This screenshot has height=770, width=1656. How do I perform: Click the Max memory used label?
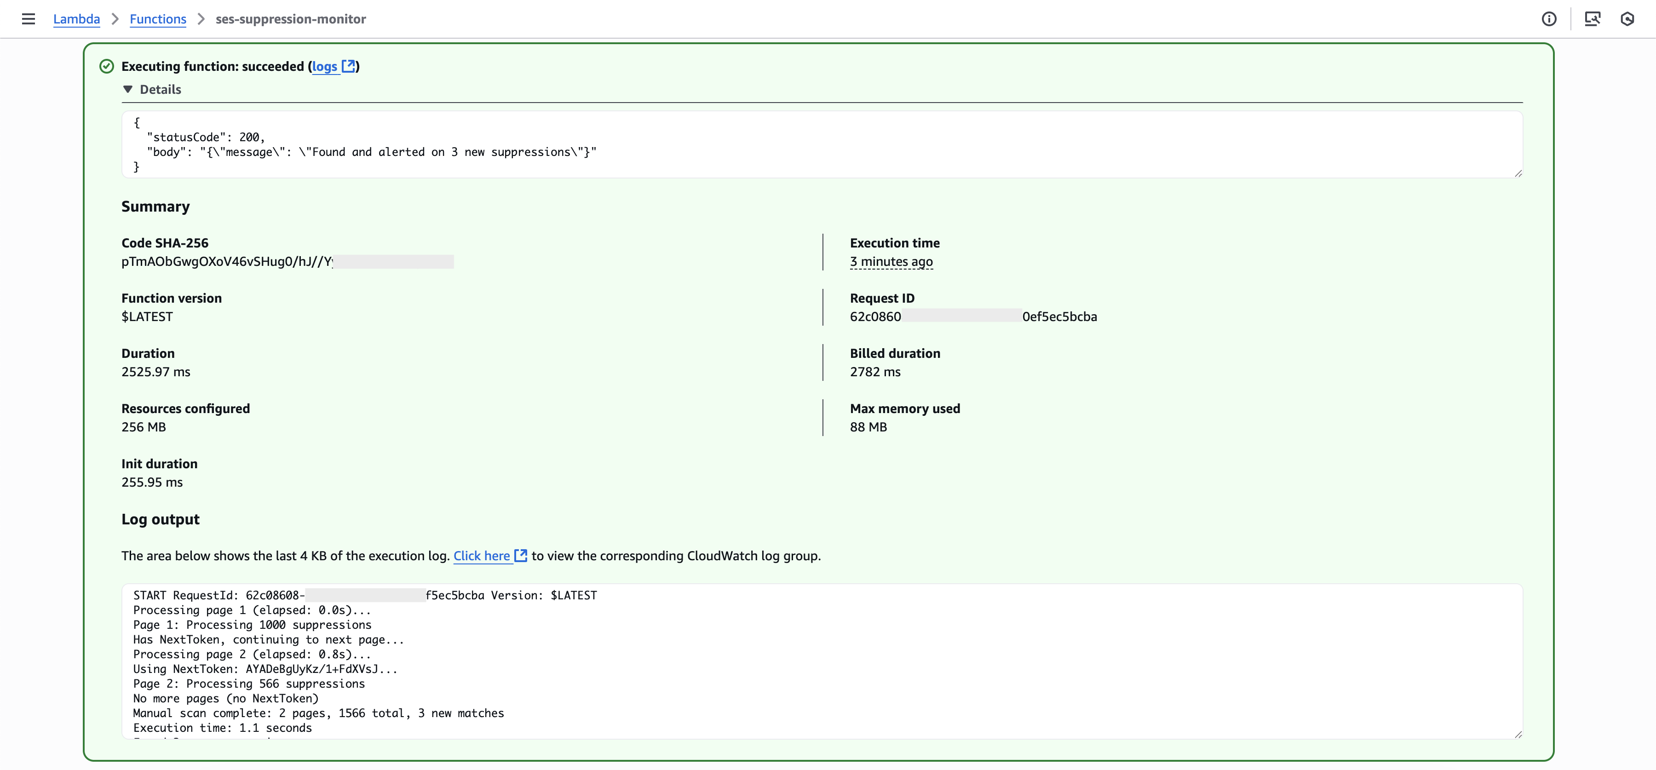tap(905, 409)
